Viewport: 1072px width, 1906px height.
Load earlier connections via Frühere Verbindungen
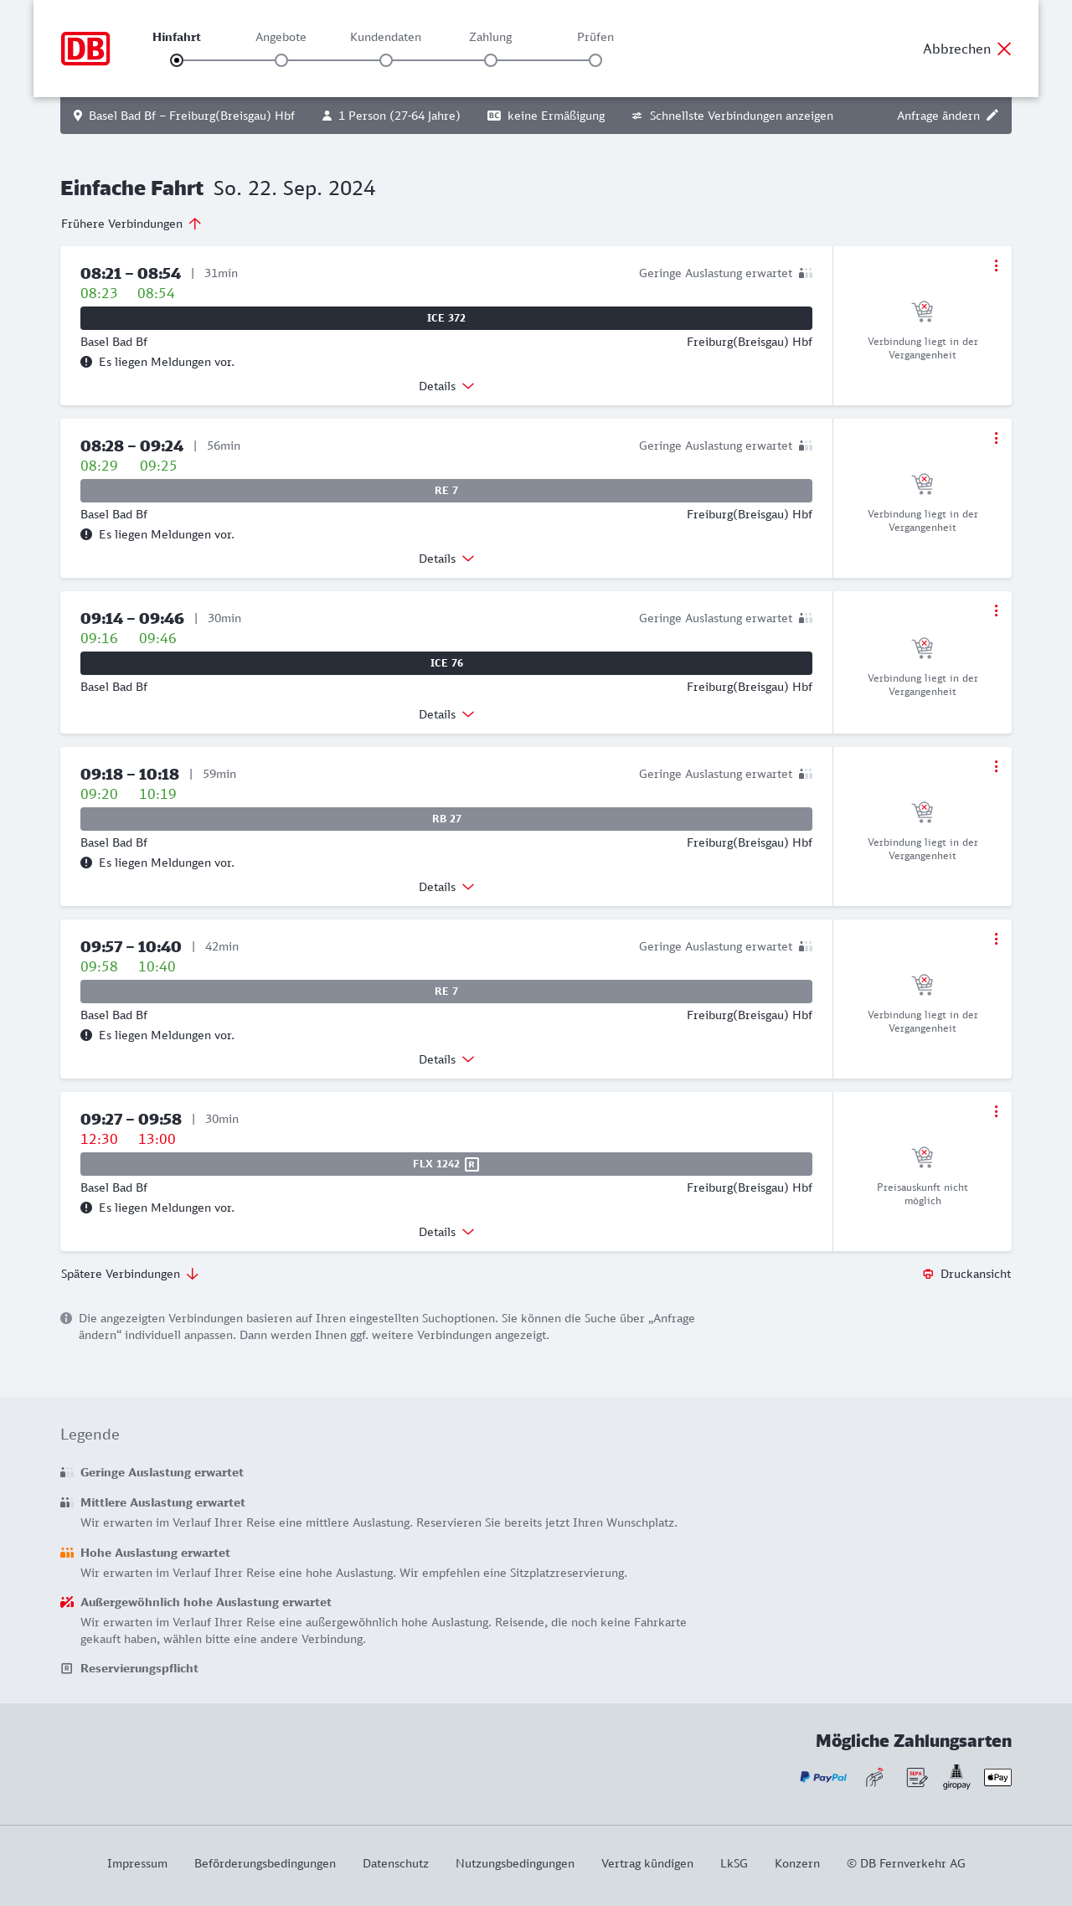click(131, 224)
